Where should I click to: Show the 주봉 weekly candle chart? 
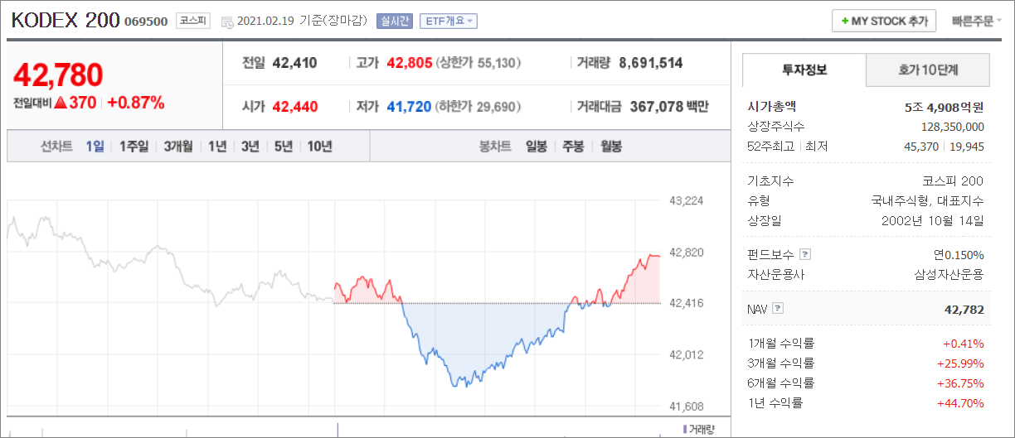click(x=573, y=147)
